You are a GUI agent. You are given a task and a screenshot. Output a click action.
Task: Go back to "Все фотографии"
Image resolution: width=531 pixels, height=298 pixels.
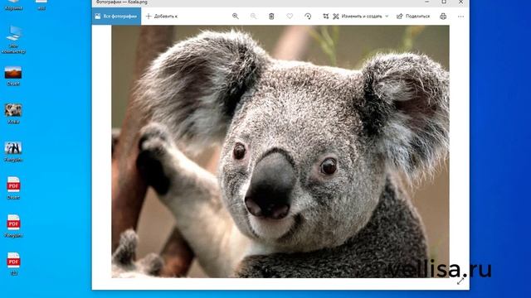(116, 17)
